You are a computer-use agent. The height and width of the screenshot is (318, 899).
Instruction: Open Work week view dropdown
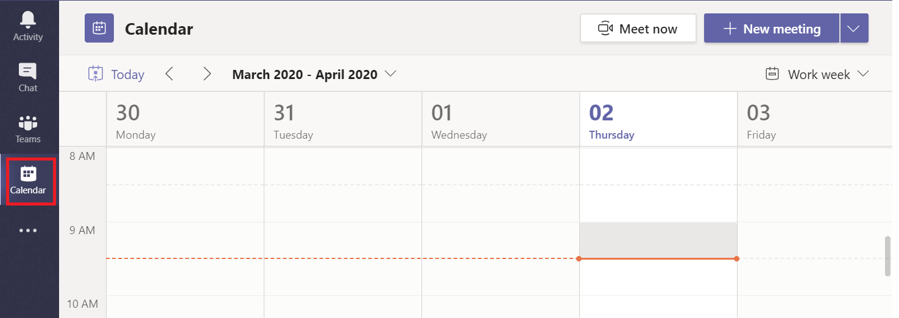click(817, 74)
